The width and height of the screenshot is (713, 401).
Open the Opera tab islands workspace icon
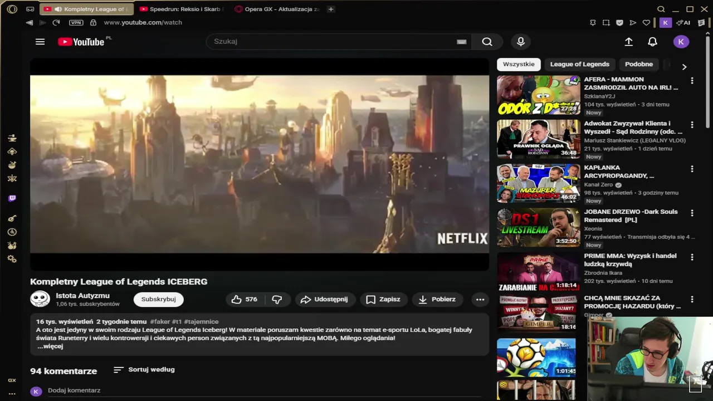(30, 9)
